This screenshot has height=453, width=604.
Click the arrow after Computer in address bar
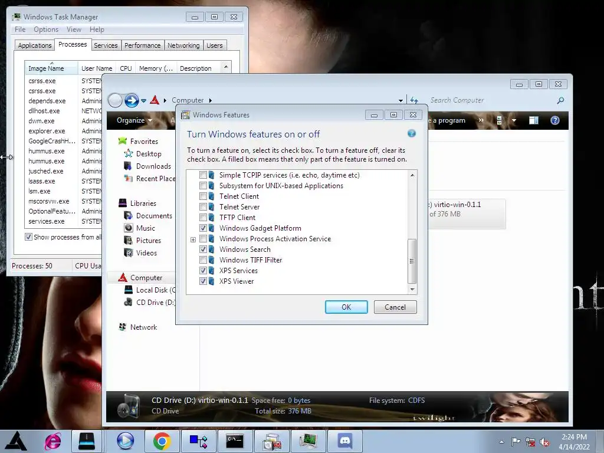(211, 100)
